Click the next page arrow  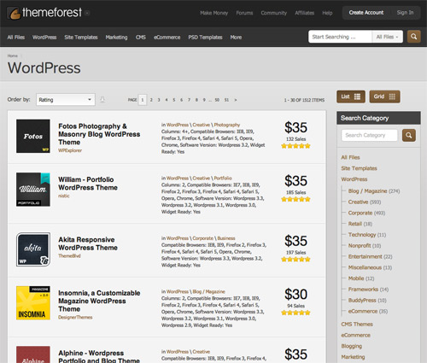click(x=236, y=100)
